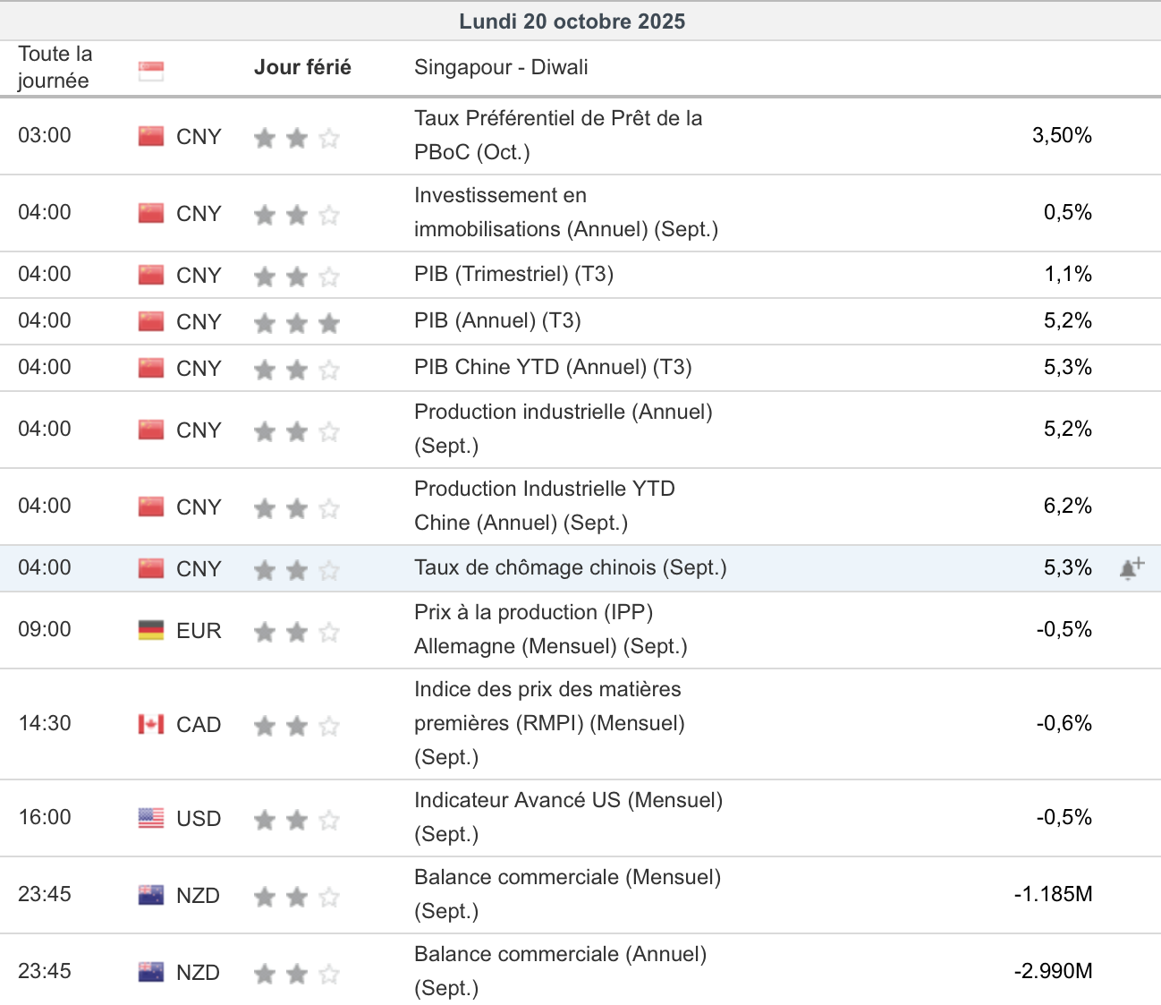Click the Singapour - Diwali holiday entry
Viewport: 1161px width, 1005px height.
(x=501, y=67)
